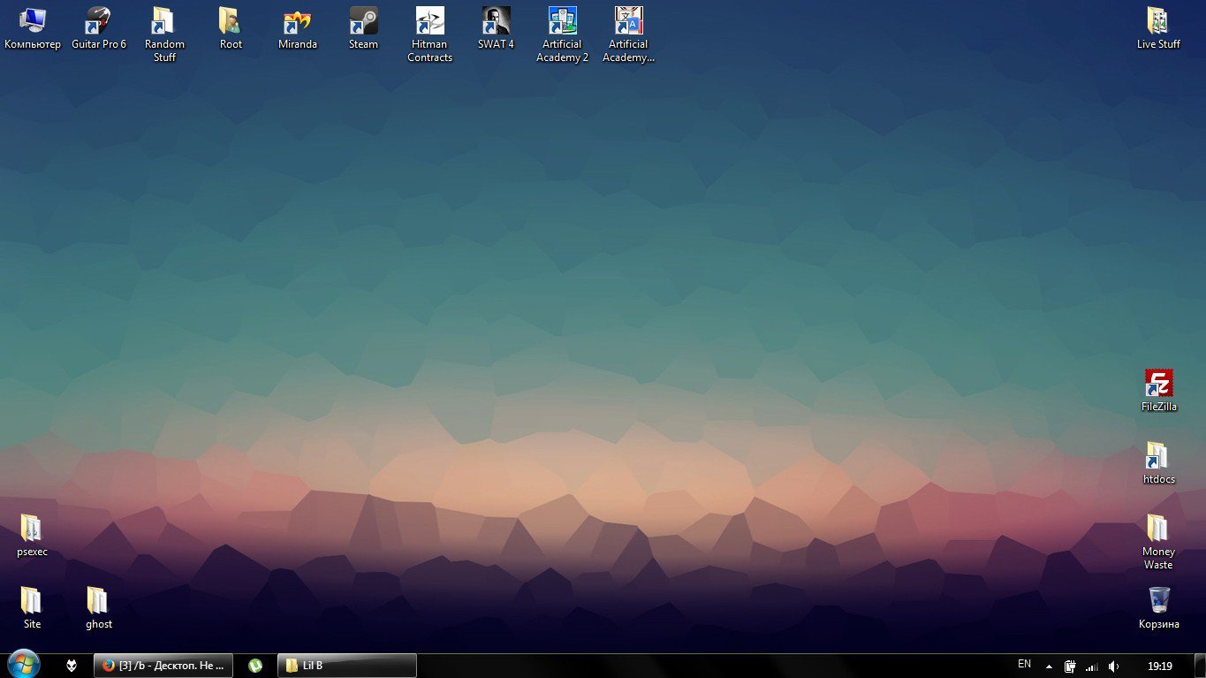Click the Show Desktop strip beside the clock
The image size is (1206, 678).
[x=1199, y=666]
